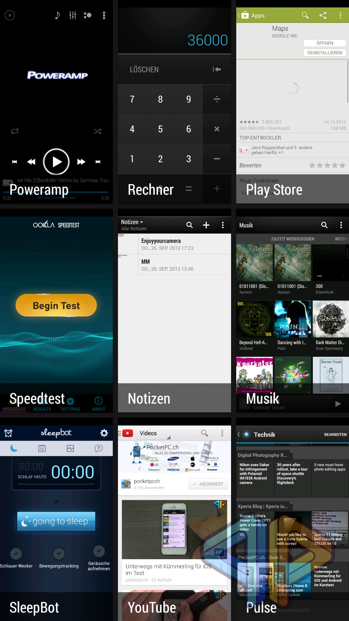This screenshot has width=349, height=621.
Task: Toggle repeat mode in Poweramp
Action: click(15, 131)
